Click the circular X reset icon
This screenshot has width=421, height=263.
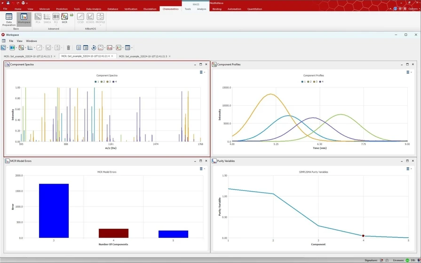[x=94, y=48]
